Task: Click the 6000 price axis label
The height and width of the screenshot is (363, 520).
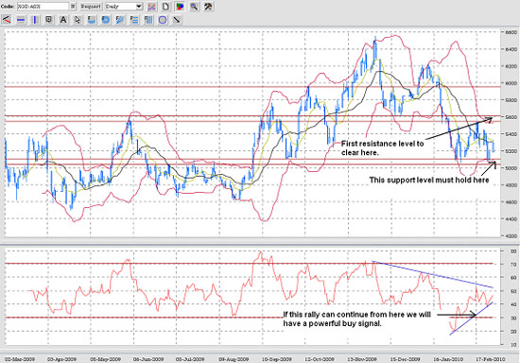Action: pos(511,83)
